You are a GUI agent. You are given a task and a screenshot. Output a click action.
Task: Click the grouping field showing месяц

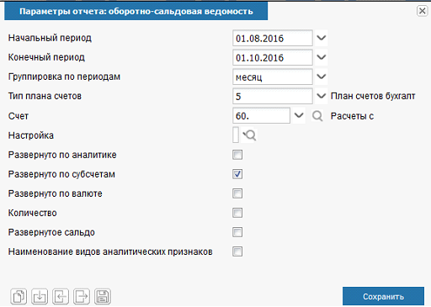pyautogui.click(x=273, y=77)
